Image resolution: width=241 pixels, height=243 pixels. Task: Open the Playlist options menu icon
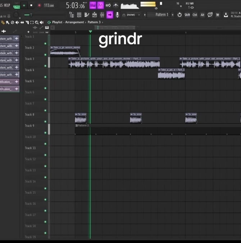click(x=49, y=22)
